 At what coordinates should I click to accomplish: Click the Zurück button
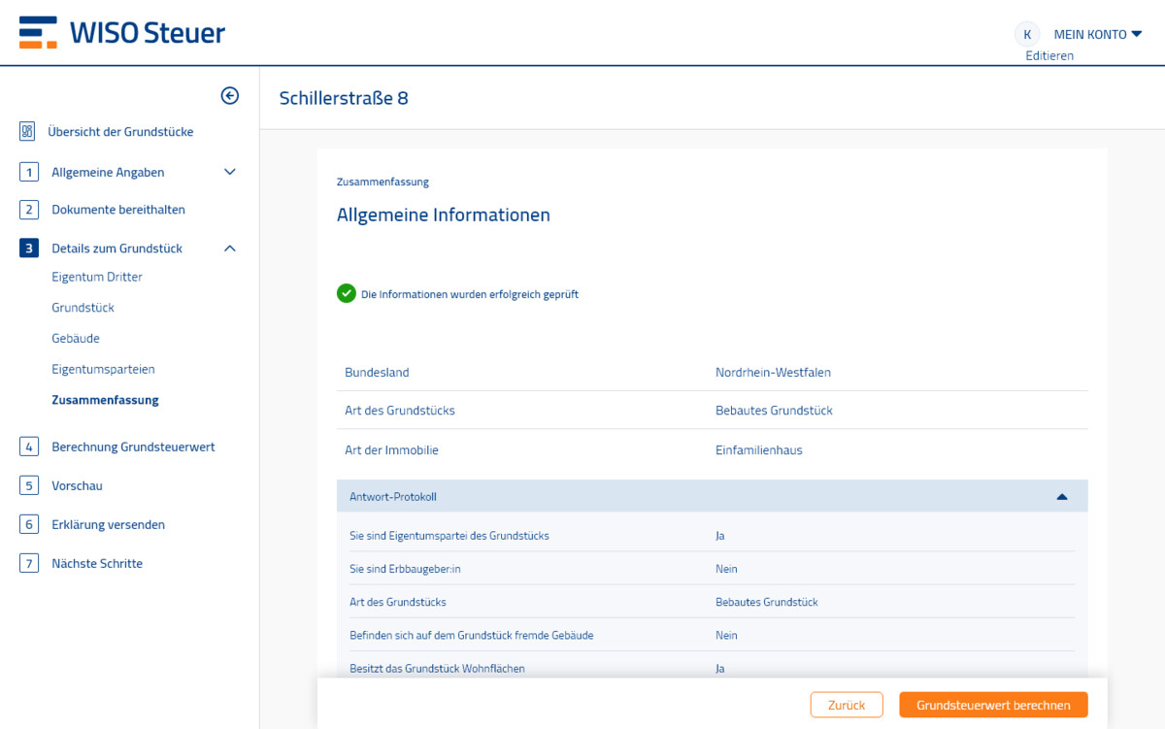[847, 705]
